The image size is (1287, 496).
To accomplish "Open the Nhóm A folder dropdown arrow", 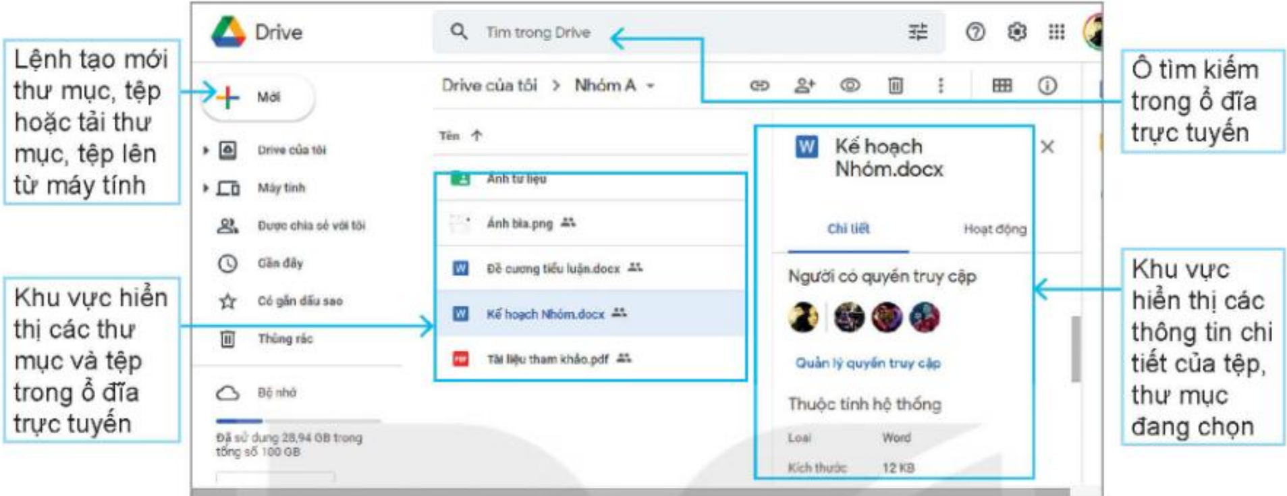I will click(x=651, y=86).
